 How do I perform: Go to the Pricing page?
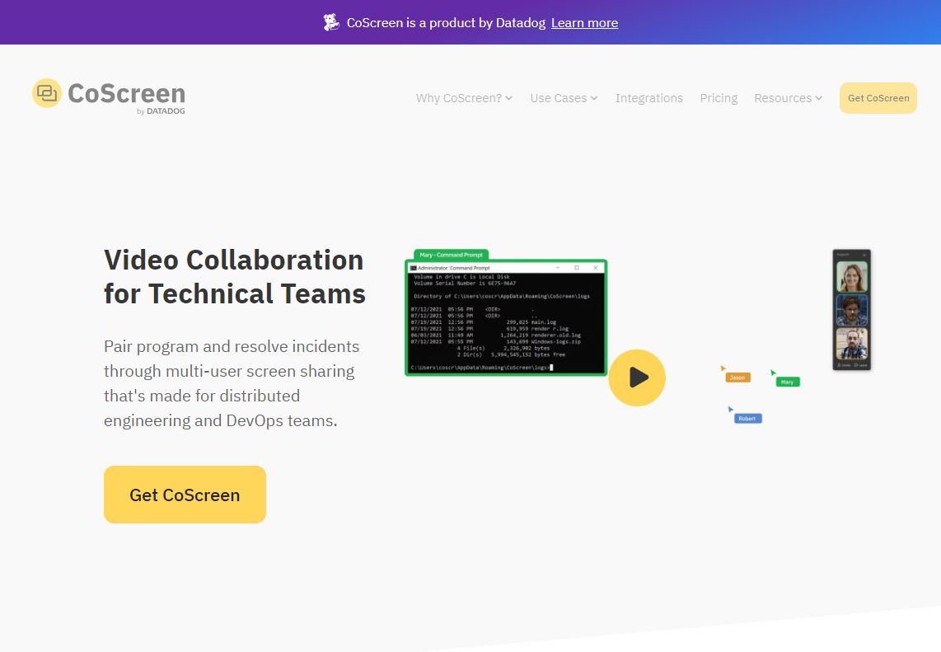(x=719, y=98)
